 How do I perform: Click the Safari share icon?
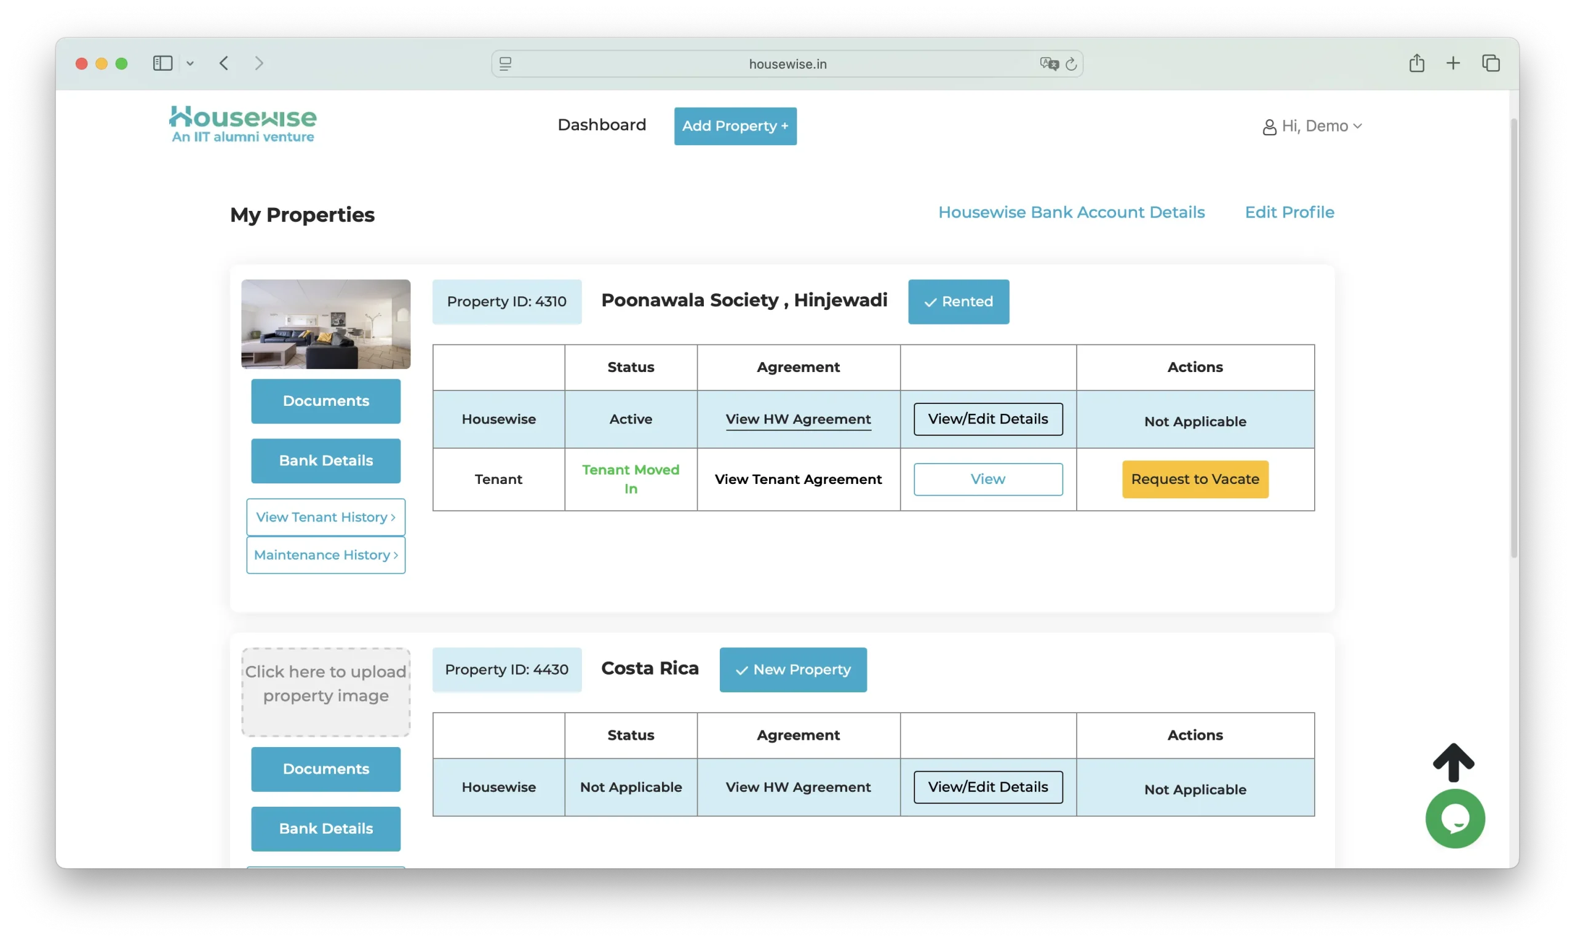pyautogui.click(x=1416, y=63)
